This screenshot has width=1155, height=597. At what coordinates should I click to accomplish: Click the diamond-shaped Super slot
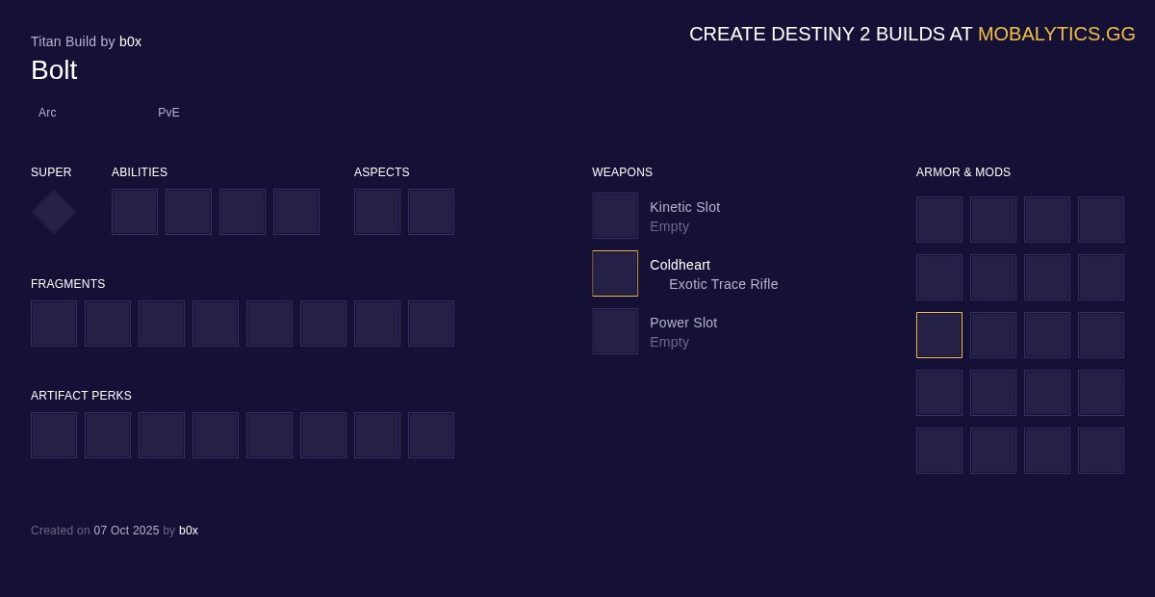[x=54, y=212]
